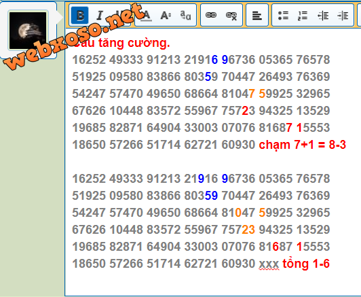Image resolution: width=361 pixels, height=297 pixels.
Task: Decrease indent with outdent icon
Action: coord(323,16)
